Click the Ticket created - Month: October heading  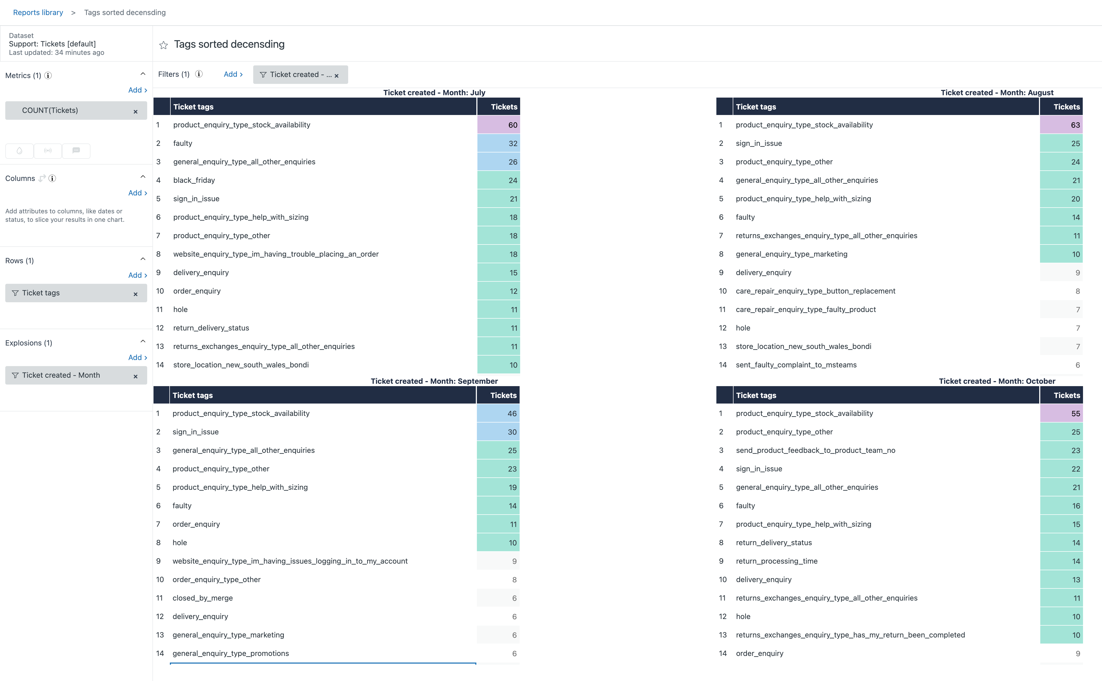[x=997, y=381]
